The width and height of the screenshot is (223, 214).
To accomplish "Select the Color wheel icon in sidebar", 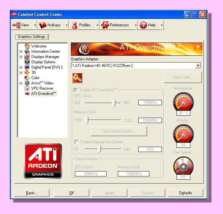I will [x=27, y=78].
